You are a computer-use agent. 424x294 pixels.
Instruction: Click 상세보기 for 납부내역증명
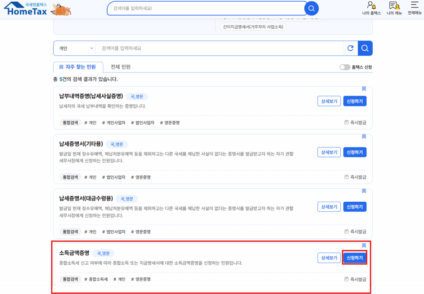329,101
